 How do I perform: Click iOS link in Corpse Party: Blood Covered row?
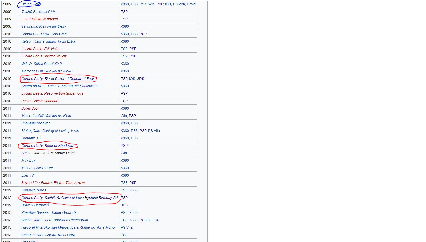[x=132, y=79]
